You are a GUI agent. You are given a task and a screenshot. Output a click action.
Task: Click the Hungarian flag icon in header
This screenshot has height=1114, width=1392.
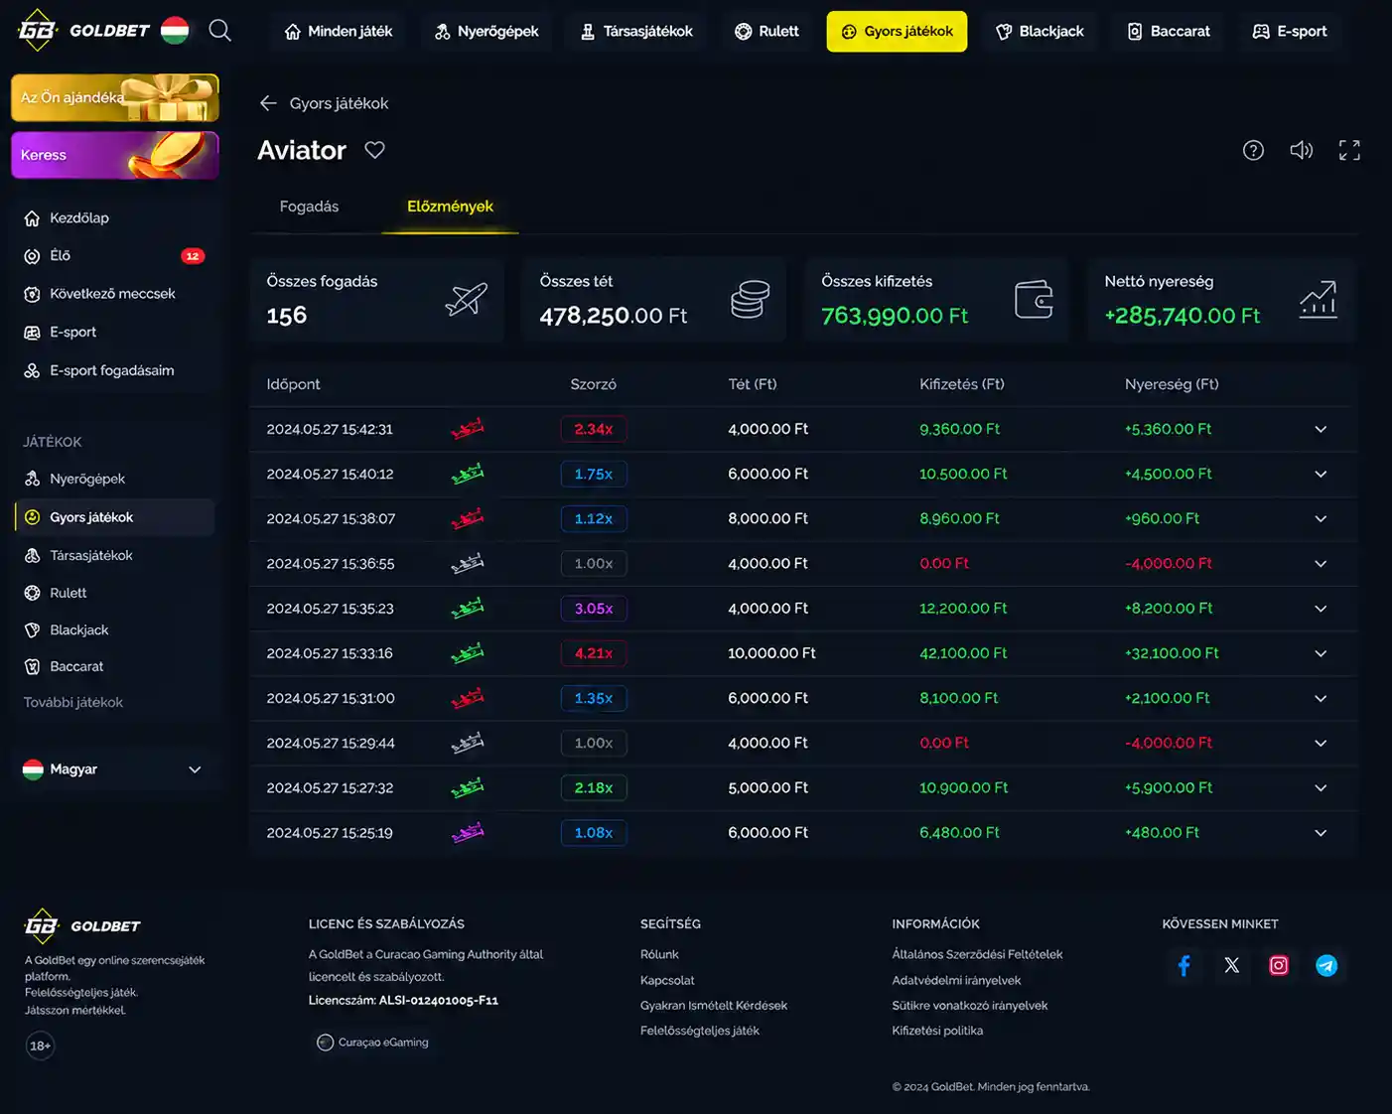(175, 31)
